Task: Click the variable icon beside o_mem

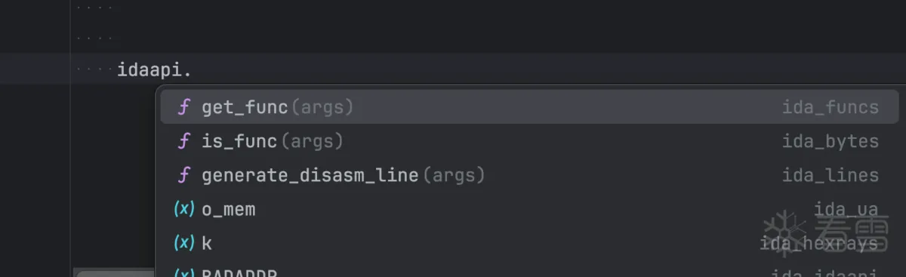Action: [184, 209]
